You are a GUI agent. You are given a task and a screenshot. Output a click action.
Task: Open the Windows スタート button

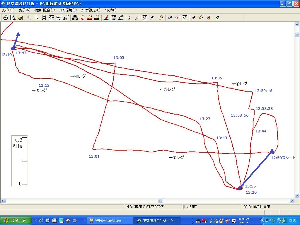(x=16, y=221)
